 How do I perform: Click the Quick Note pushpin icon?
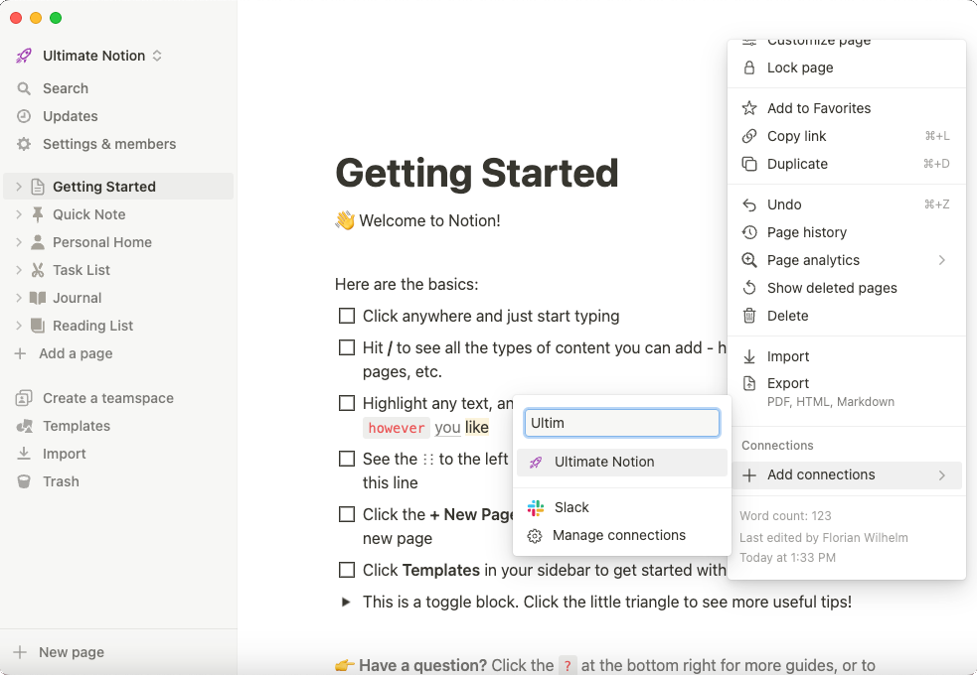(38, 214)
